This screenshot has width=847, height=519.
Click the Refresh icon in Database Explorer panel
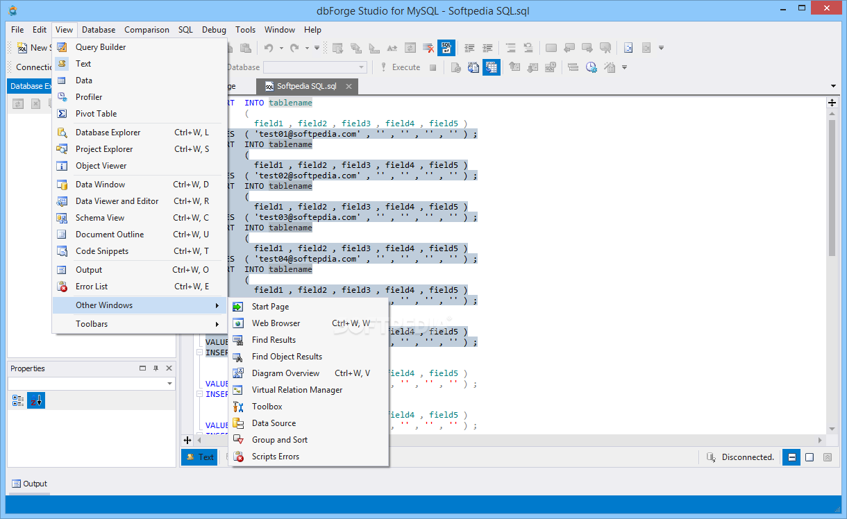click(18, 103)
